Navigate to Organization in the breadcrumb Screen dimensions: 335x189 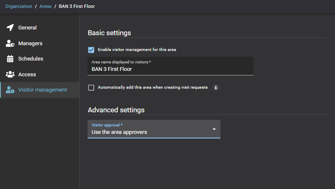pyautogui.click(x=19, y=7)
